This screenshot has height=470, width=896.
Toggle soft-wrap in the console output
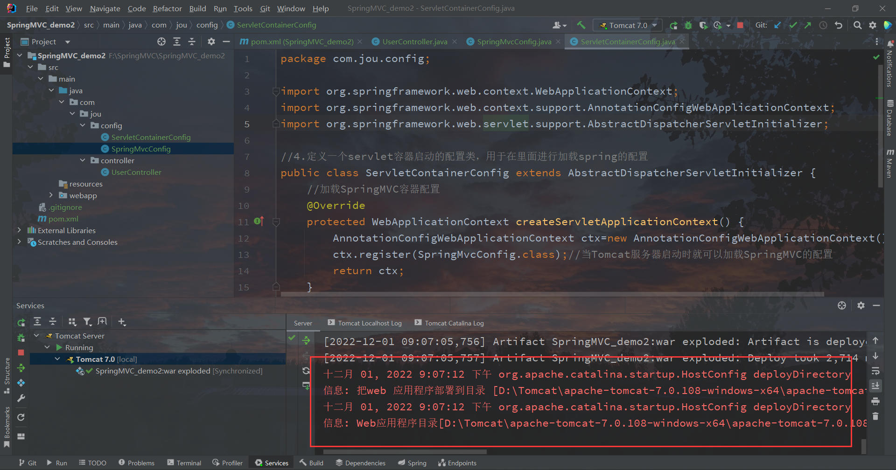(875, 371)
